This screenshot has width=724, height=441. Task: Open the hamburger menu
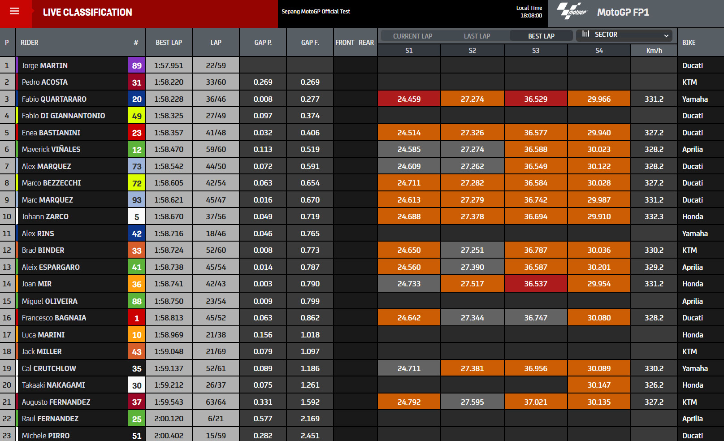pyautogui.click(x=14, y=11)
